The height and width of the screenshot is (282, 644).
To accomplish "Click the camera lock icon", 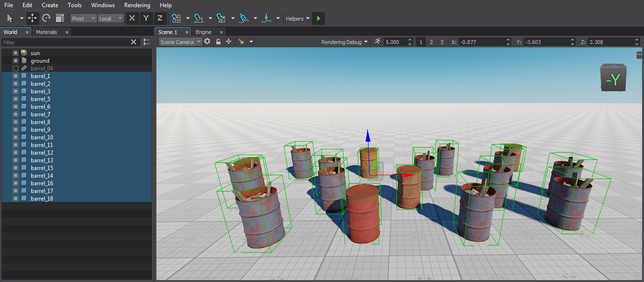I will 218,42.
